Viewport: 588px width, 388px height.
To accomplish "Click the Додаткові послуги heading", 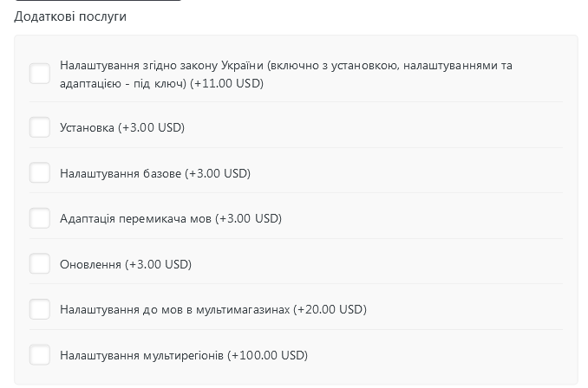I will [x=70, y=16].
